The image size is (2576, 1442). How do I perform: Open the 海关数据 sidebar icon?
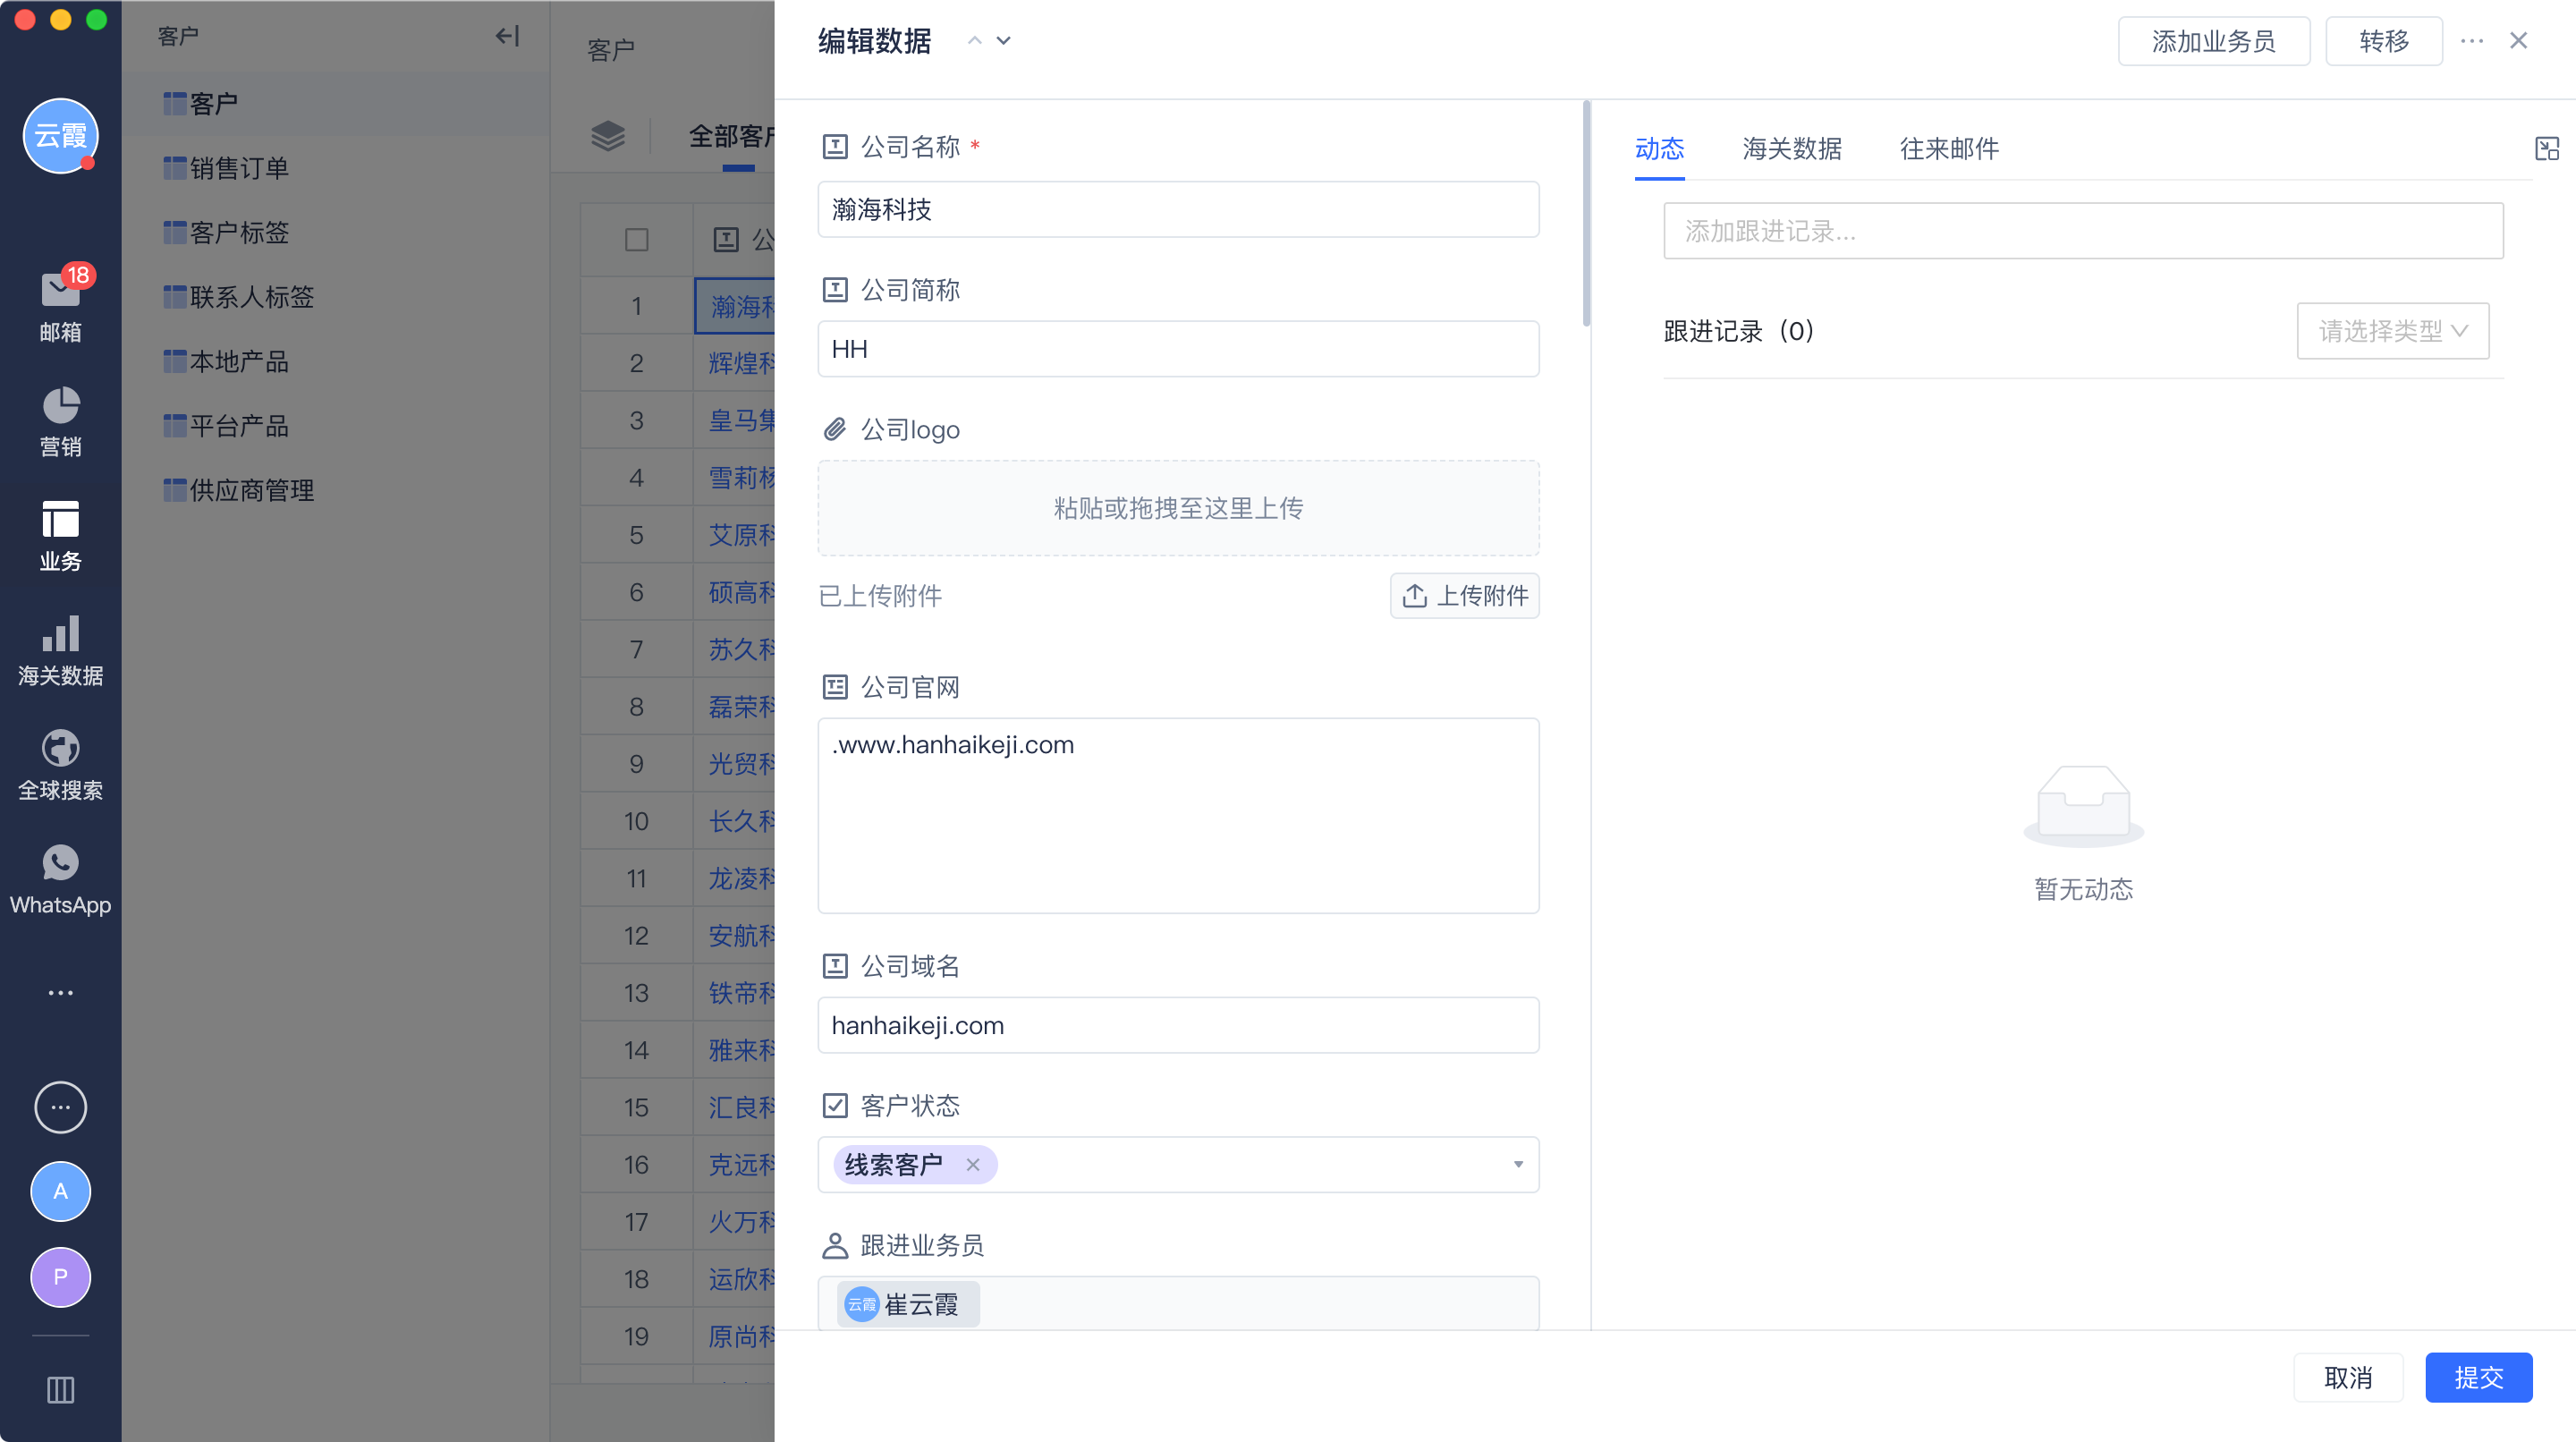(x=60, y=635)
